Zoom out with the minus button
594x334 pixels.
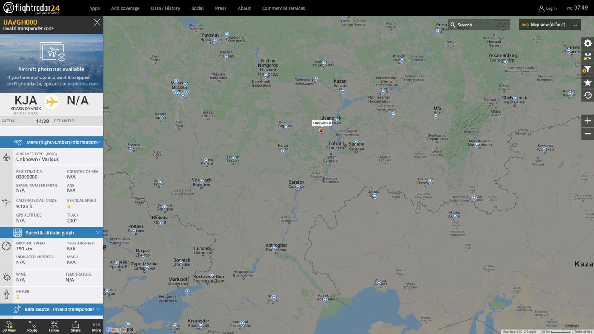point(588,134)
